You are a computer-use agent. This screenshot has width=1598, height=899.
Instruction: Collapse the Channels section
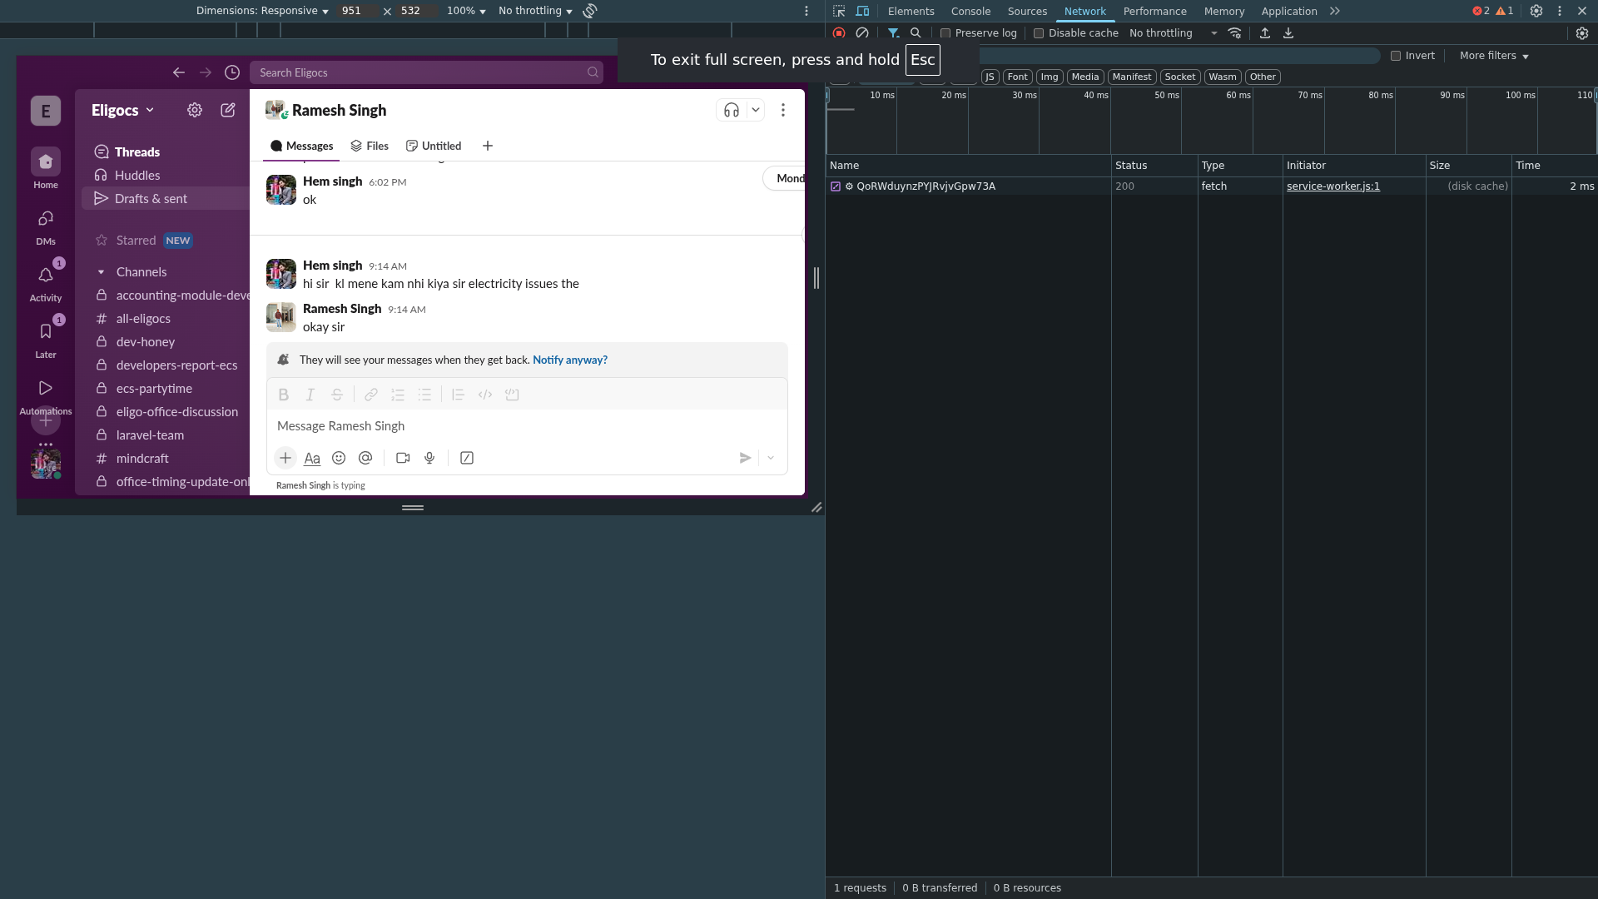click(x=102, y=272)
